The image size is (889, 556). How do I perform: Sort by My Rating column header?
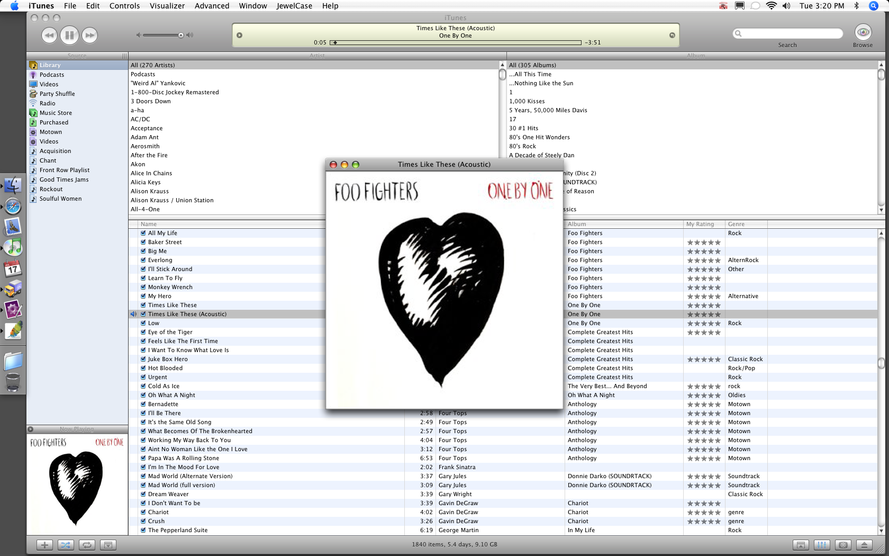tap(704, 224)
